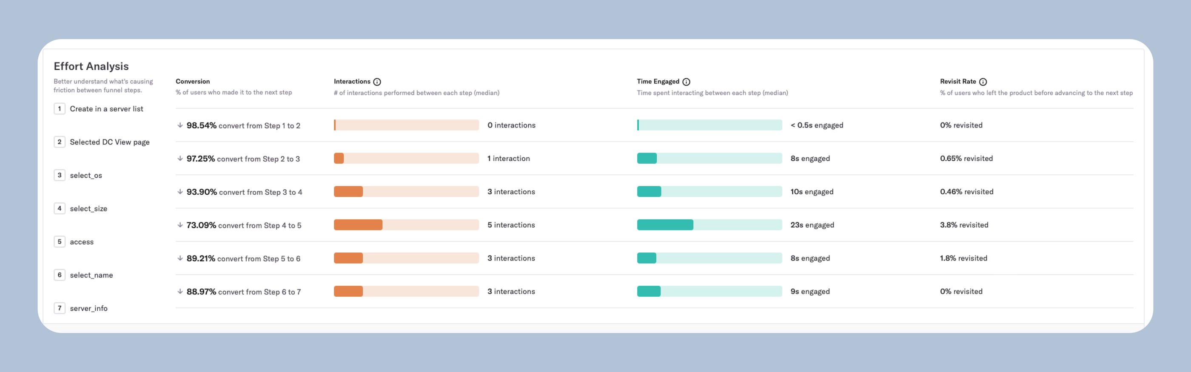Select step number badge 5
The image size is (1191, 372).
[59, 241]
